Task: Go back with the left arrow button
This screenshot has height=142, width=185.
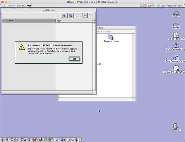Action: point(85,15)
